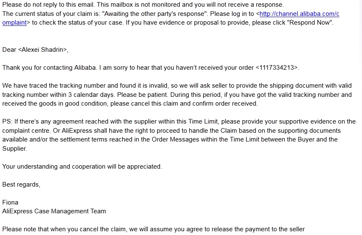The height and width of the screenshot is (235, 362).
Task: Click the standalone word "Supplier."
Action: [14, 149]
